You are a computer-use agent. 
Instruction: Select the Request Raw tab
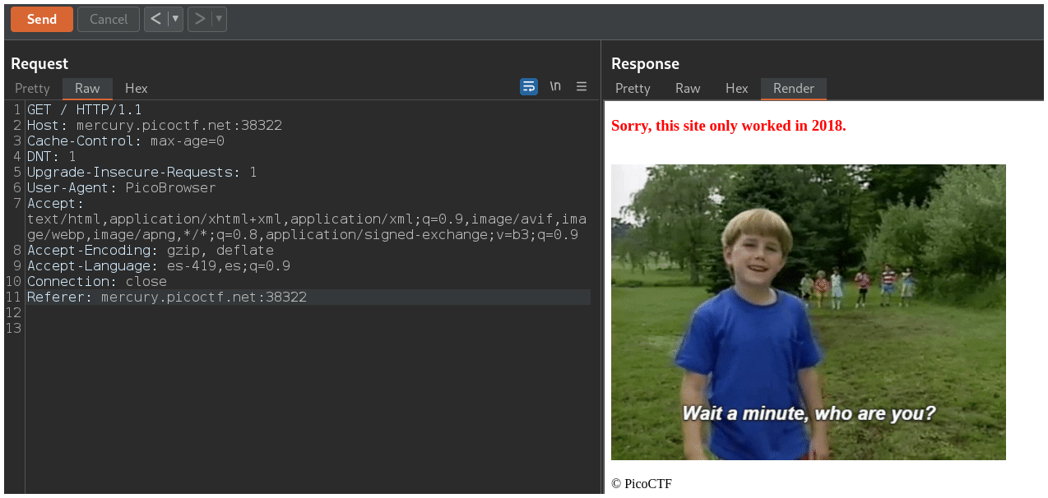click(87, 88)
